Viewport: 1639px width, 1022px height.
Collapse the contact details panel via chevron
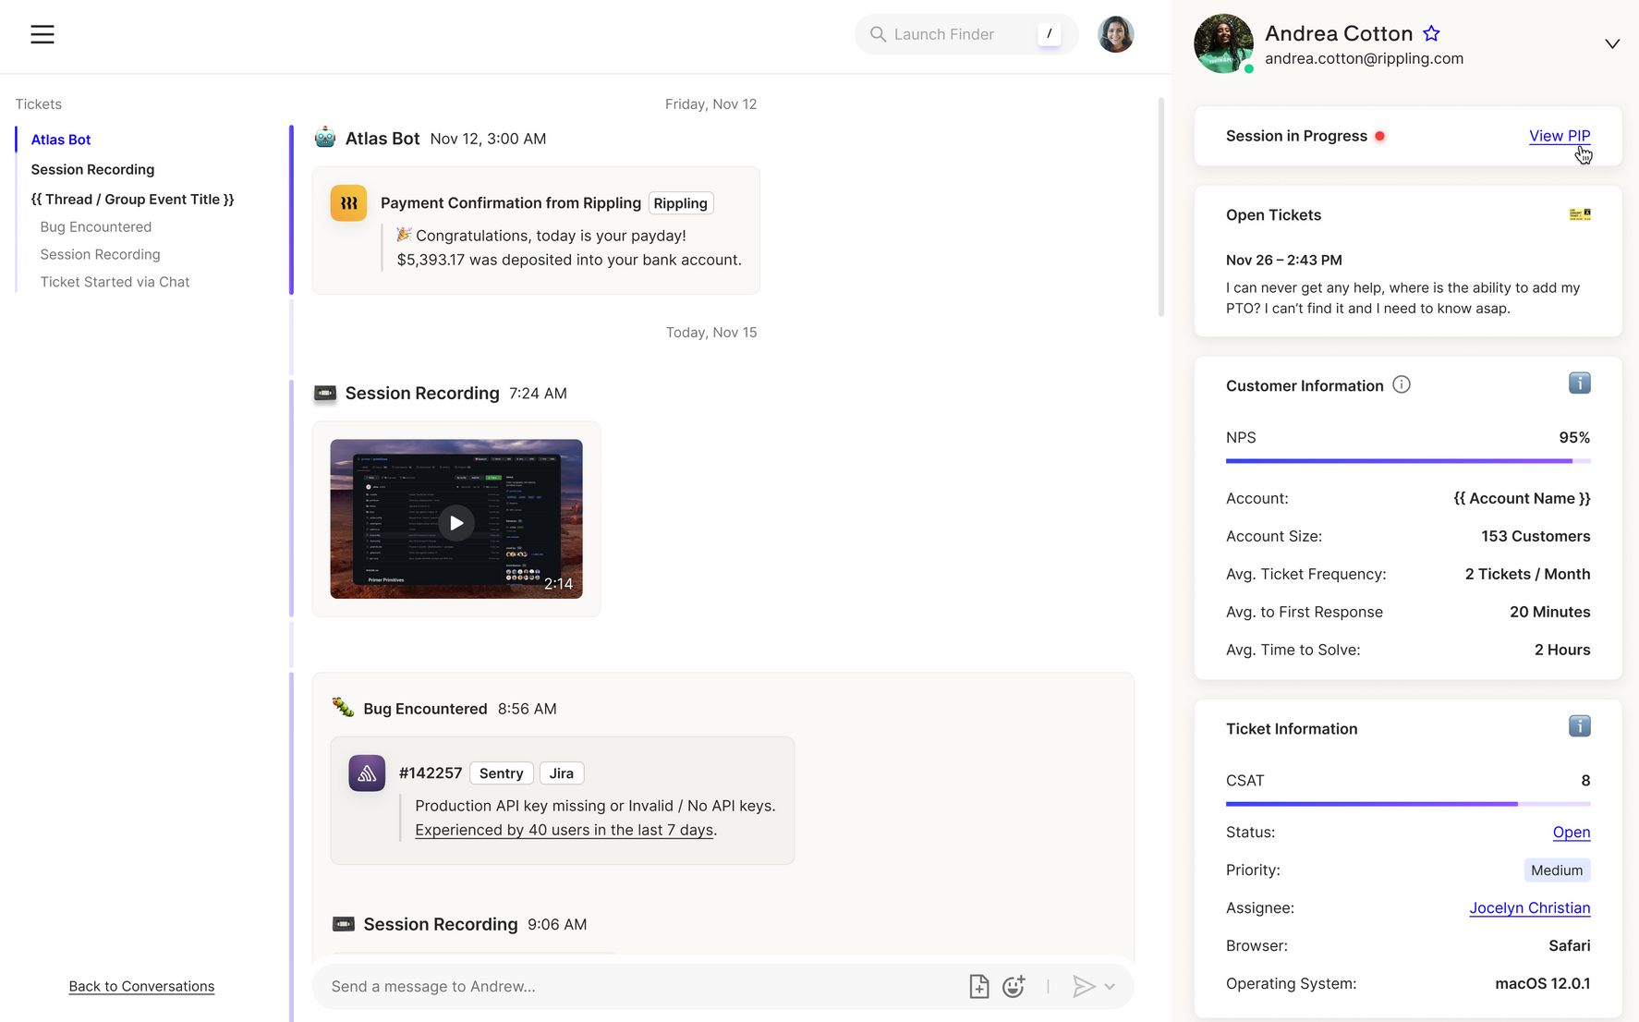[x=1612, y=43]
